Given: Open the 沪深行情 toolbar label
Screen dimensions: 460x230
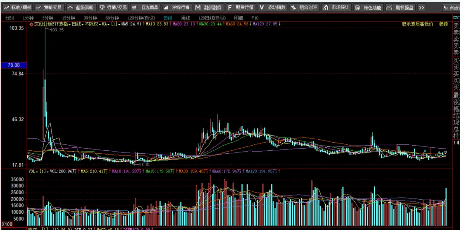Looking at the screenshot, I should 181,8.
